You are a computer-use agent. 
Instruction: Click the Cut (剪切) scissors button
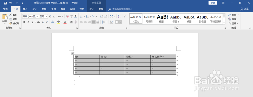[13, 15]
